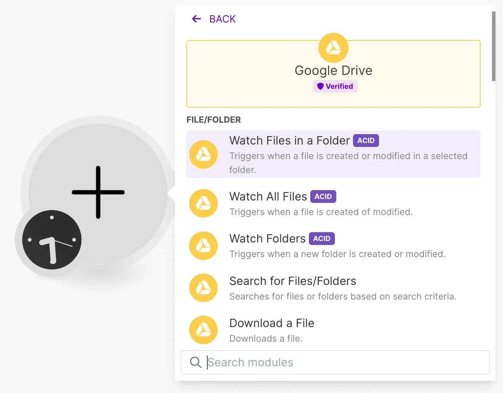Click the plus module placeholder on the canvas

pos(98,193)
